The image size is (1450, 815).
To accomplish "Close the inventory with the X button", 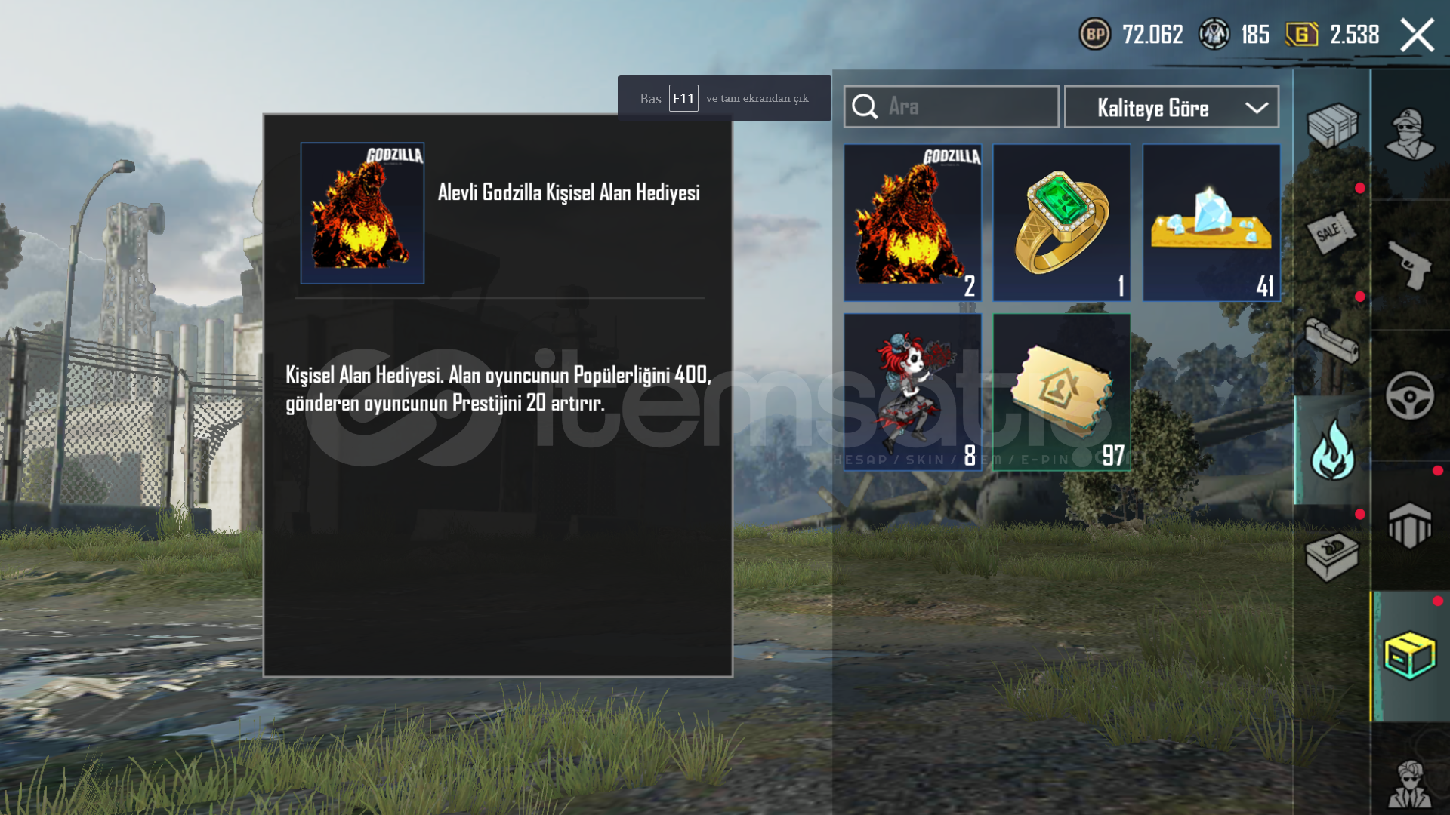I will coord(1417,35).
